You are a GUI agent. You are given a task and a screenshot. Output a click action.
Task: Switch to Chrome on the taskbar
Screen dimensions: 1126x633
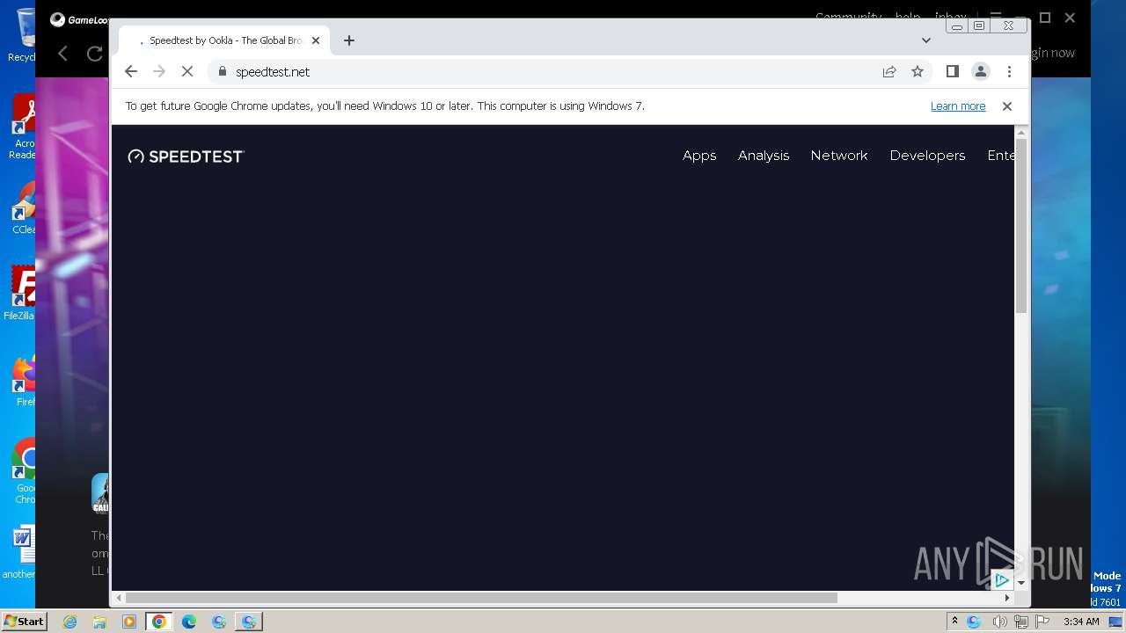[x=159, y=622]
